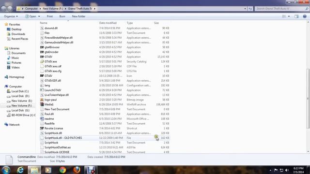
Task: Select the dsound.dll file icon
Action: point(42,28)
